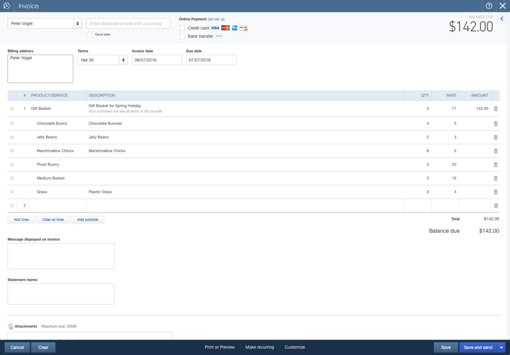Click the bank icon beside Bank transfer
Screen dimensions: 510x355
coord(219,36)
